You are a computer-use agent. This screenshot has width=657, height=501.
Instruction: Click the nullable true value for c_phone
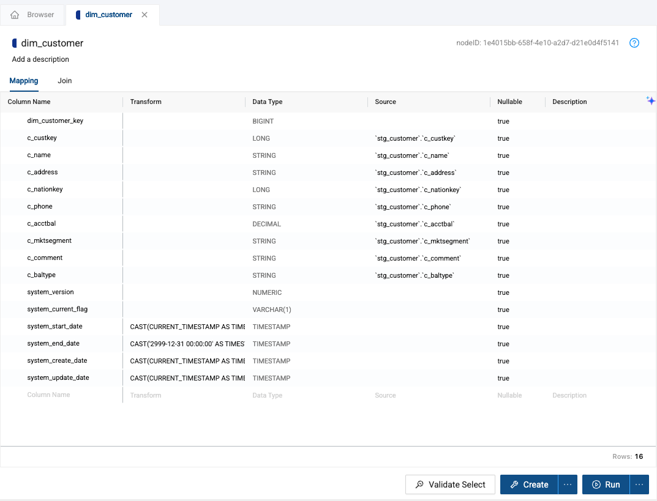tap(503, 207)
